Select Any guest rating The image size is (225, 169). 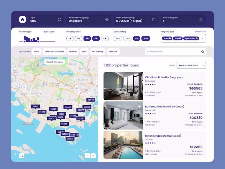coord(118,39)
